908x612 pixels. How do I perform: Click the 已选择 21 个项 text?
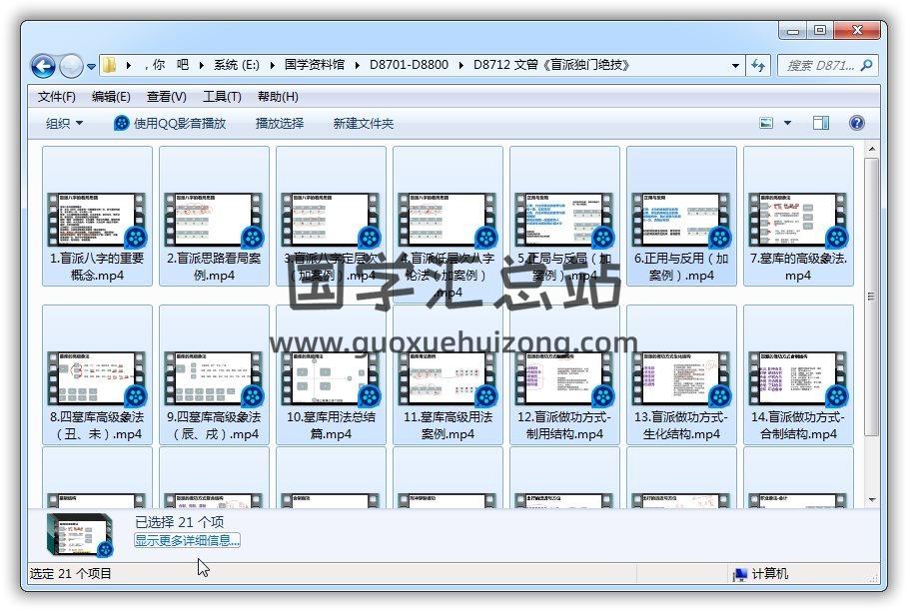point(179,522)
